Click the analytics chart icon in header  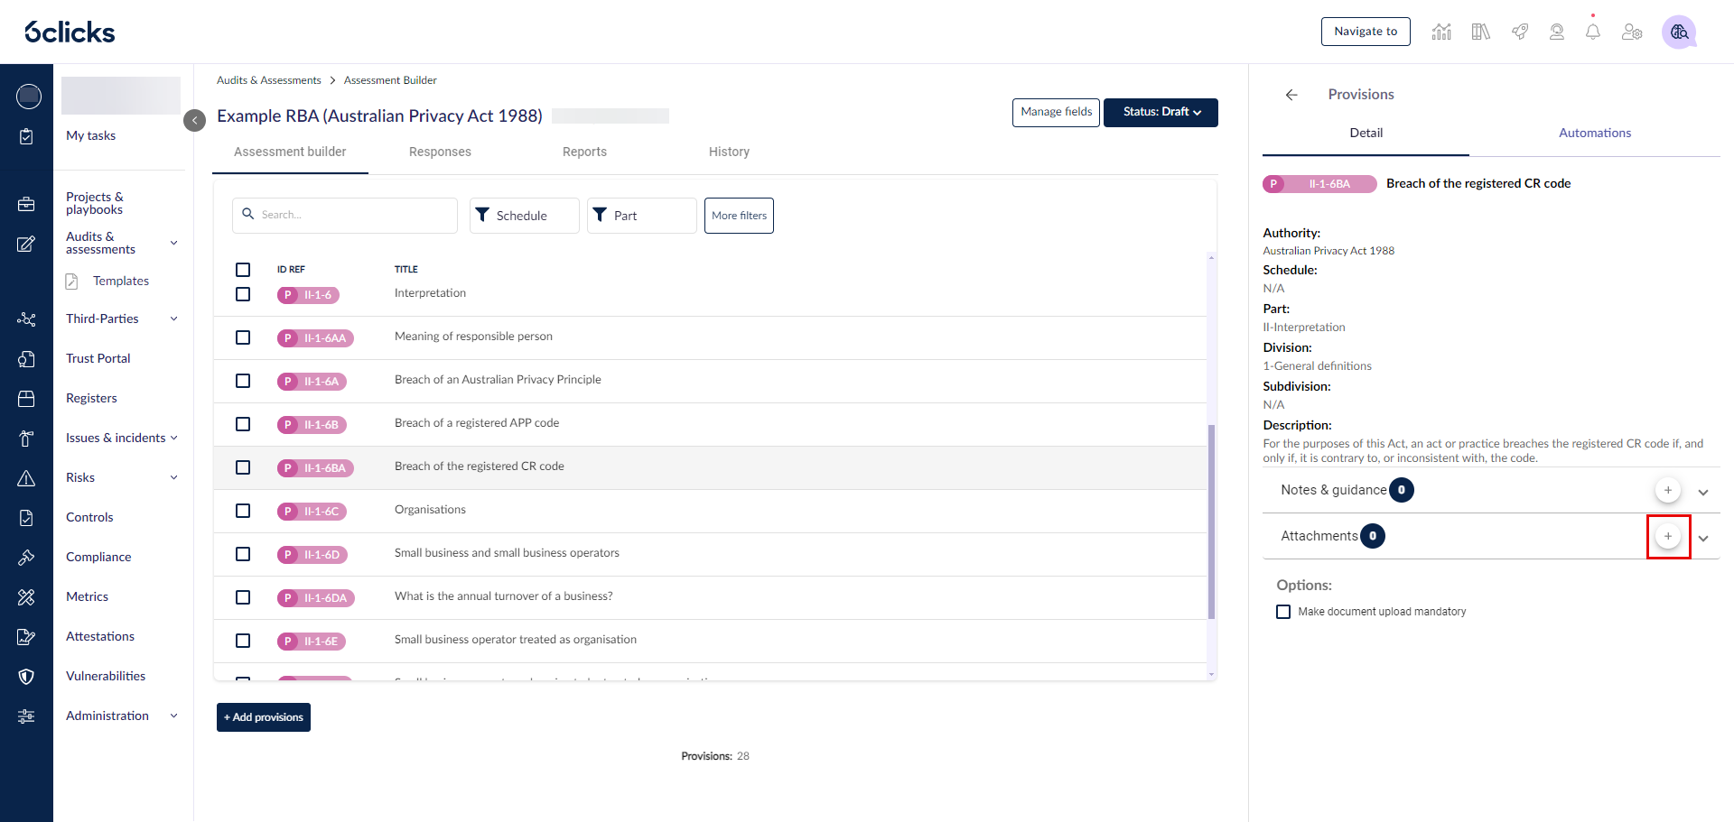[1441, 32]
